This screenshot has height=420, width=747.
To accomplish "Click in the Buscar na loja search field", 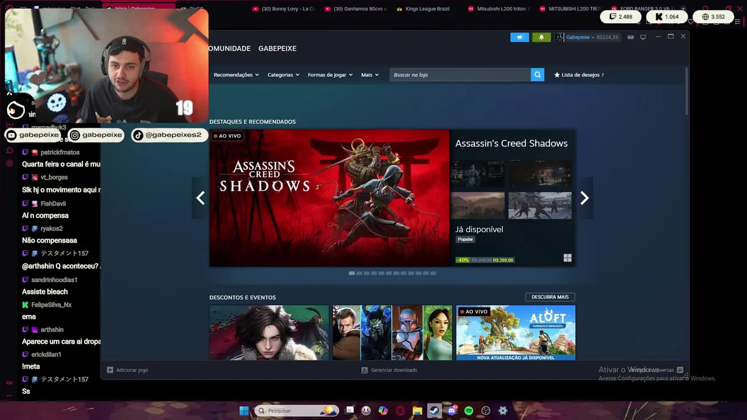I will click(x=460, y=75).
